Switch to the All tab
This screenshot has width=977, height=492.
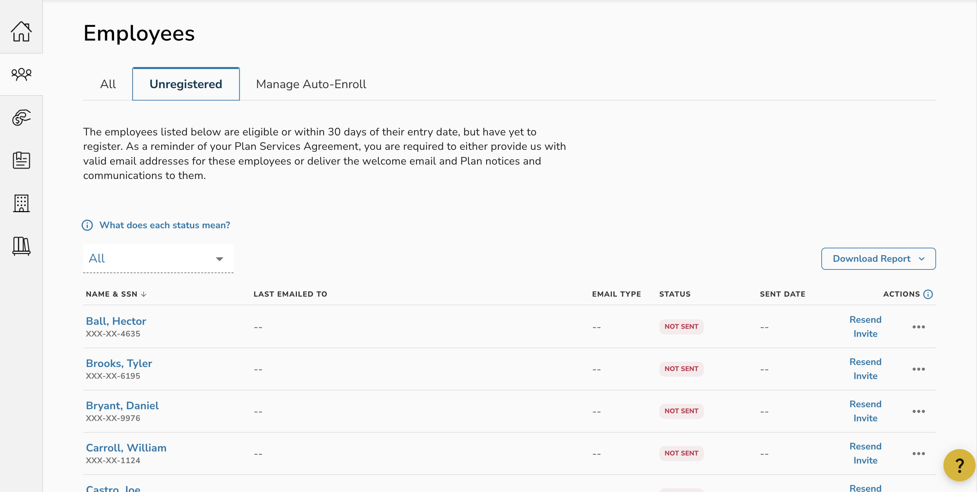[x=108, y=84]
